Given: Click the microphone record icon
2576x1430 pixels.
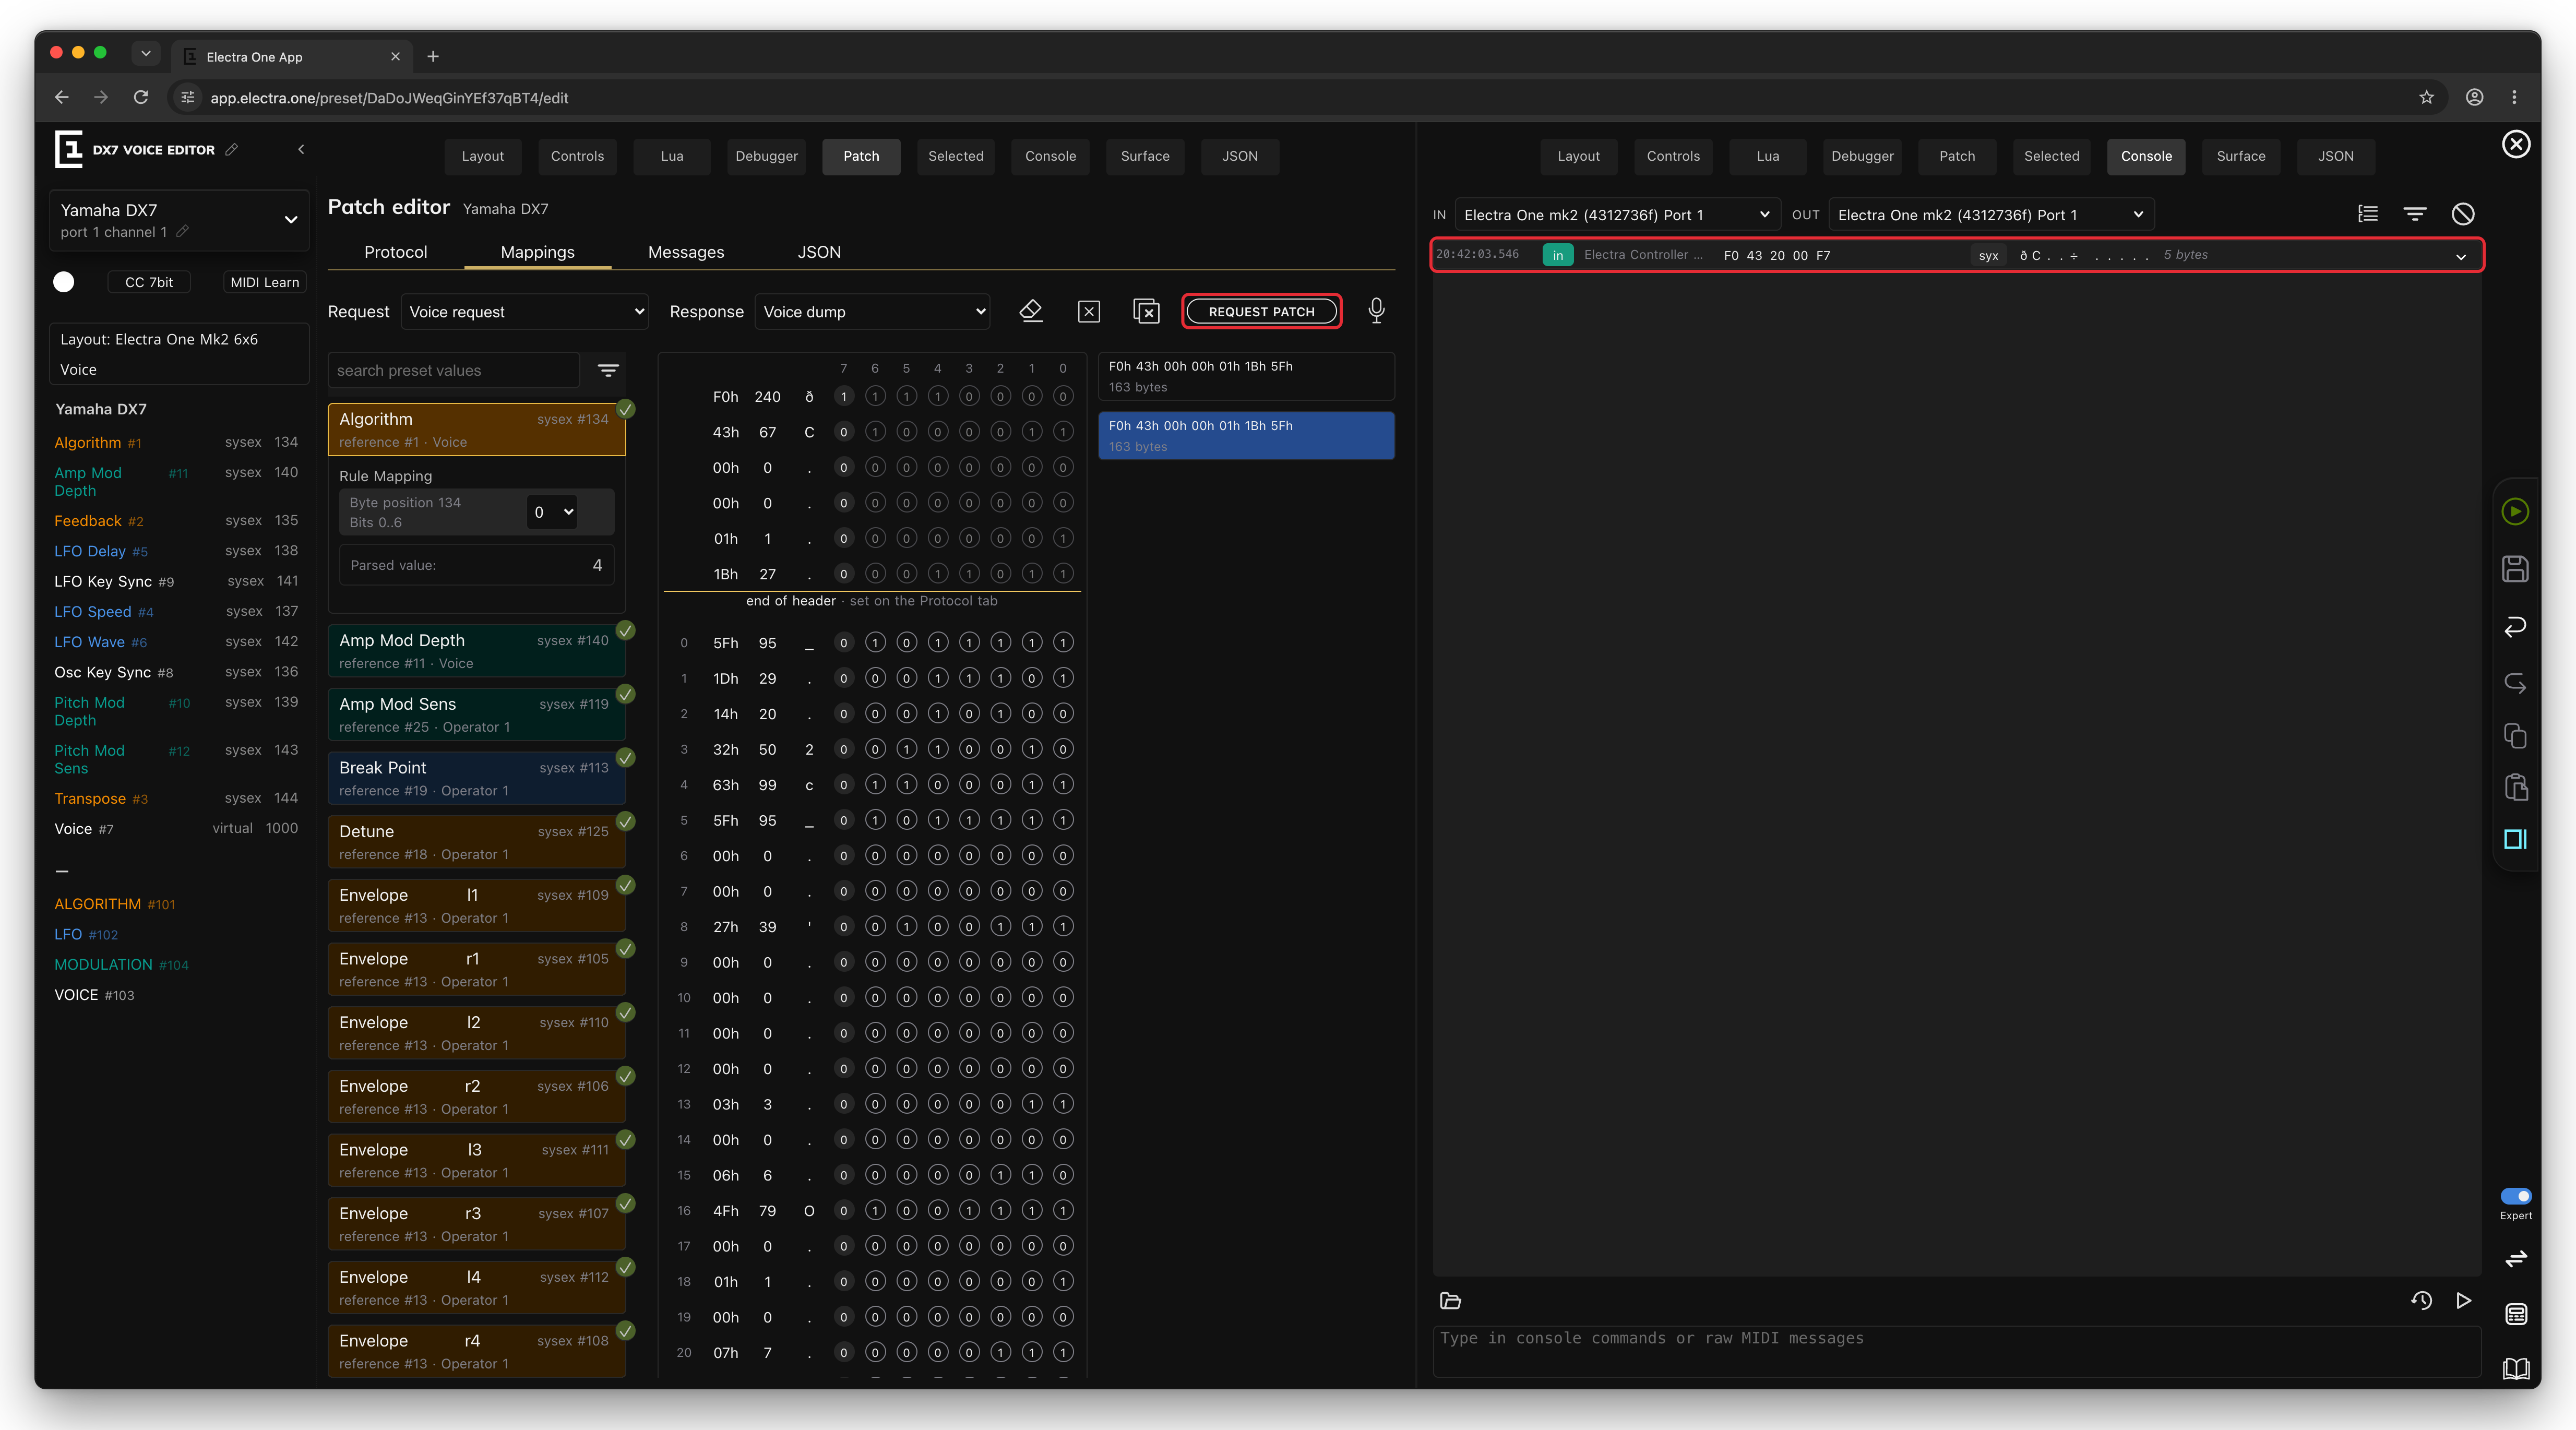Looking at the screenshot, I should point(1376,311).
